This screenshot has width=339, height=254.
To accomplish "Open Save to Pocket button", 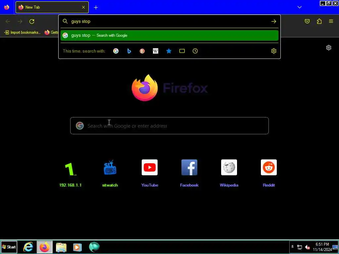I will (307, 21).
